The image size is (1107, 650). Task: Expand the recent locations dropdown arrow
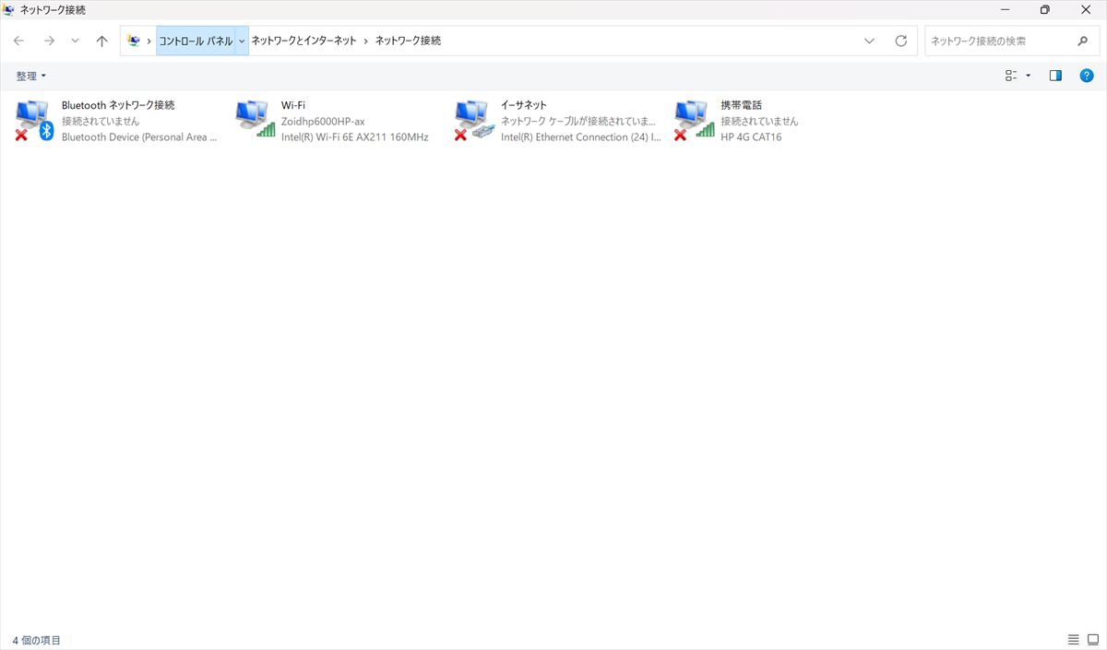(75, 41)
